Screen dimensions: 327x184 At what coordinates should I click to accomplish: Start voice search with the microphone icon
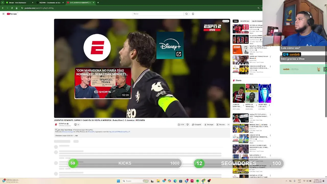(193, 14)
